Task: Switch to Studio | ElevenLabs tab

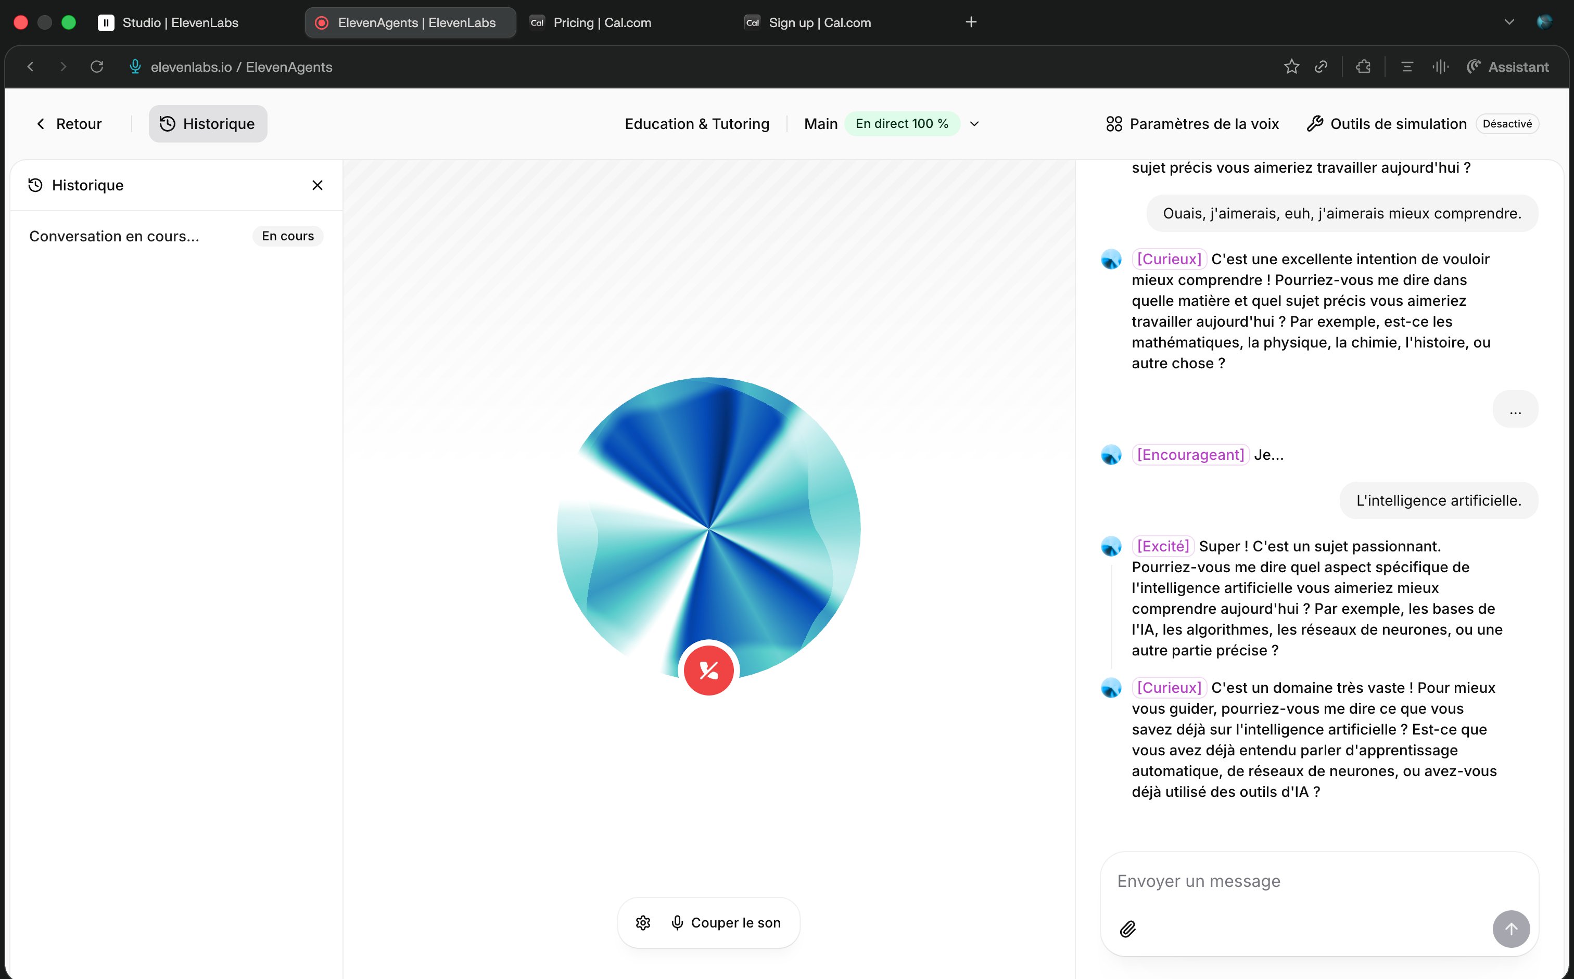Action: (x=180, y=23)
